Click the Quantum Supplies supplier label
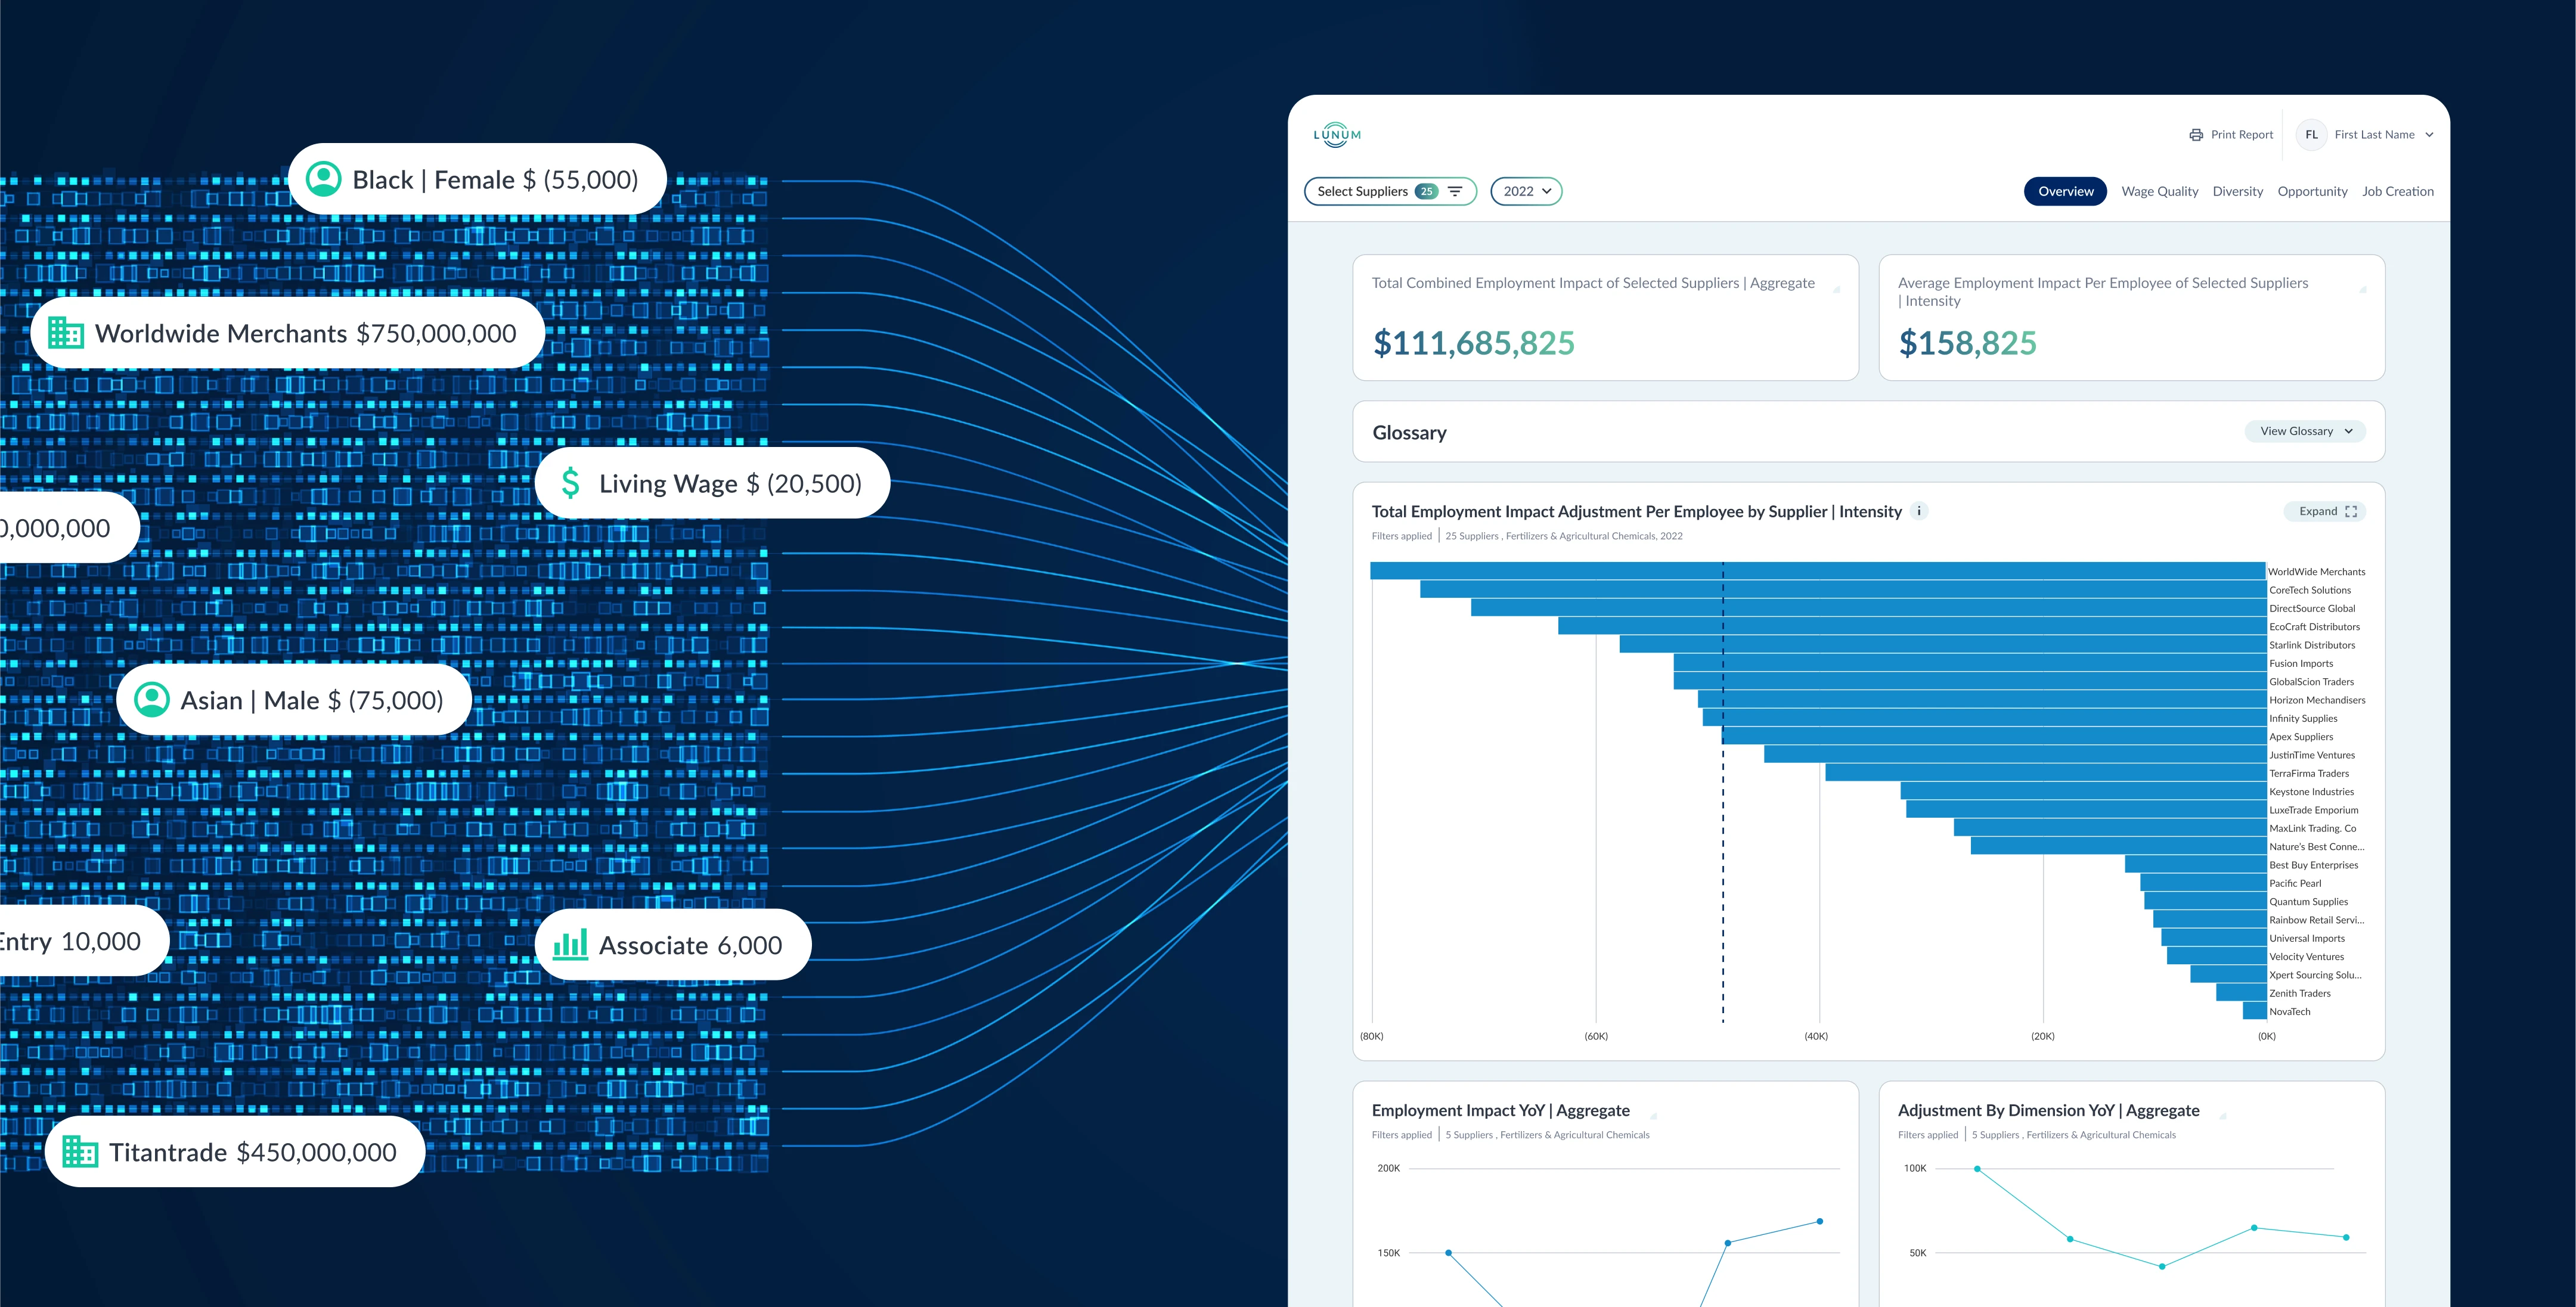The image size is (2576, 1307). coord(2308,902)
